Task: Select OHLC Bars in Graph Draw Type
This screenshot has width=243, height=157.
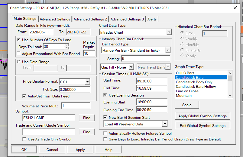Action: (201, 73)
